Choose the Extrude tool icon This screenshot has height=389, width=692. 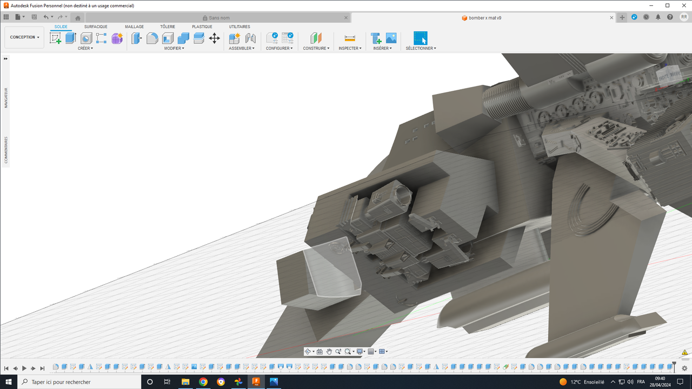tap(71, 38)
